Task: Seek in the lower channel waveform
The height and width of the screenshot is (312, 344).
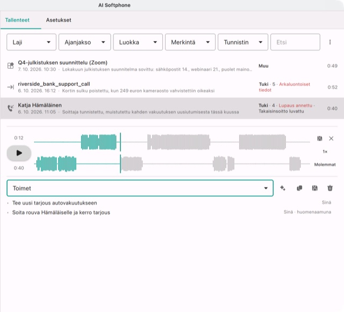Action: (x=172, y=164)
